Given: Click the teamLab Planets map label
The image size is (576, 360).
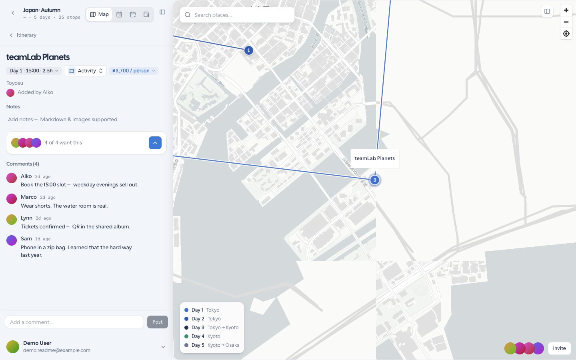Looking at the screenshot, I should pos(375,158).
